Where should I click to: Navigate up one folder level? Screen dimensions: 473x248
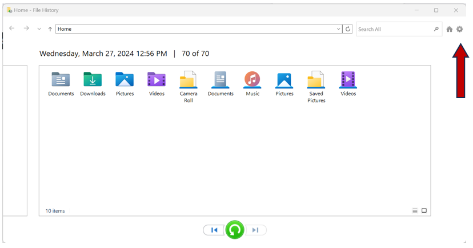pos(50,29)
